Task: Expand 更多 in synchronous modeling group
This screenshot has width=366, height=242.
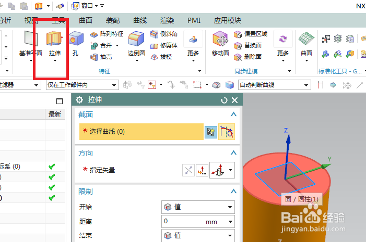Action: click(x=283, y=61)
